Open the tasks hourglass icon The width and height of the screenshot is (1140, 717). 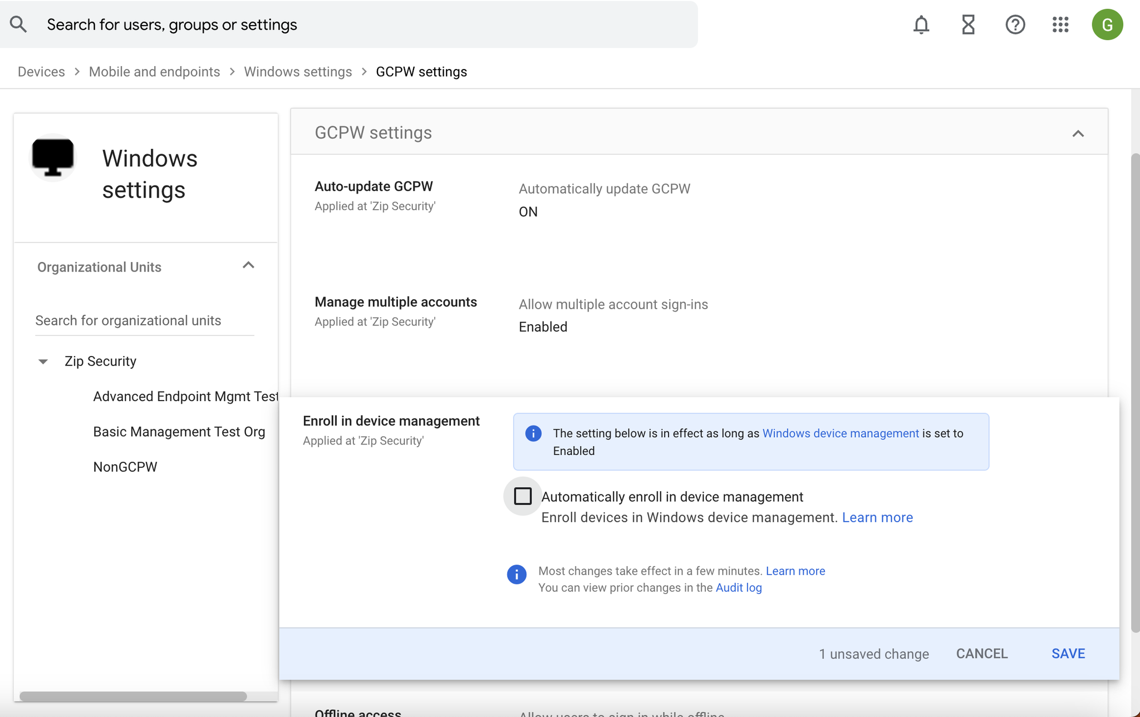tap(968, 24)
